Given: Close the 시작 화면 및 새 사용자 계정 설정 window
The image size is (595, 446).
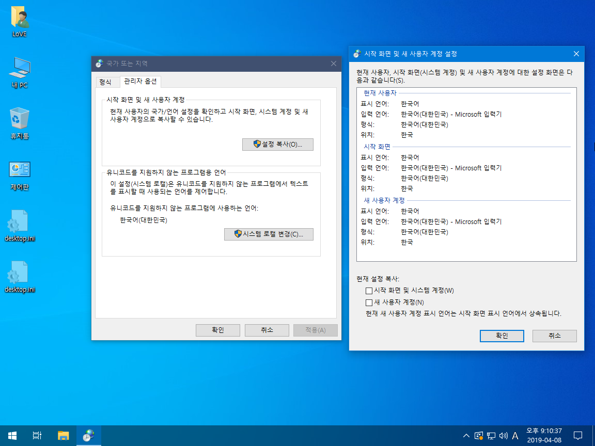Looking at the screenshot, I should [x=576, y=54].
